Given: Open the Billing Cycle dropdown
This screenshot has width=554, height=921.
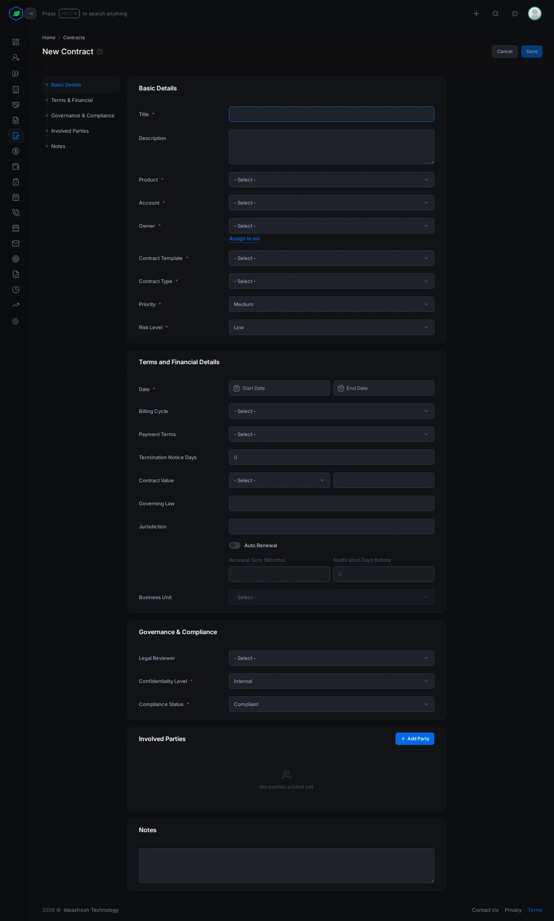Looking at the screenshot, I should pos(332,411).
